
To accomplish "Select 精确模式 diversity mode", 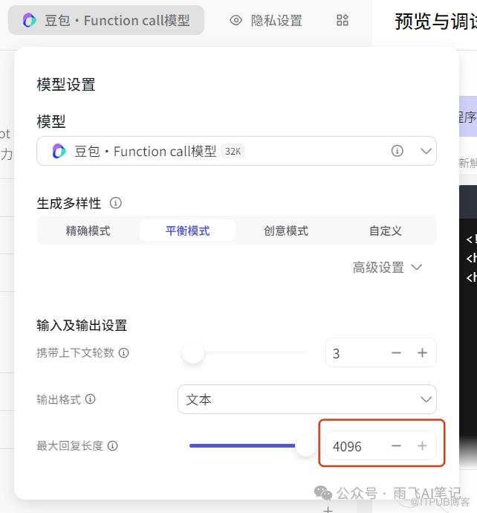I will click(88, 230).
